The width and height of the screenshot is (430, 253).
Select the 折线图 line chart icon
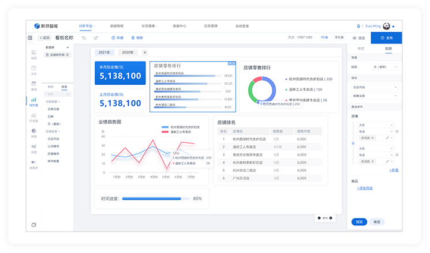coord(33,117)
